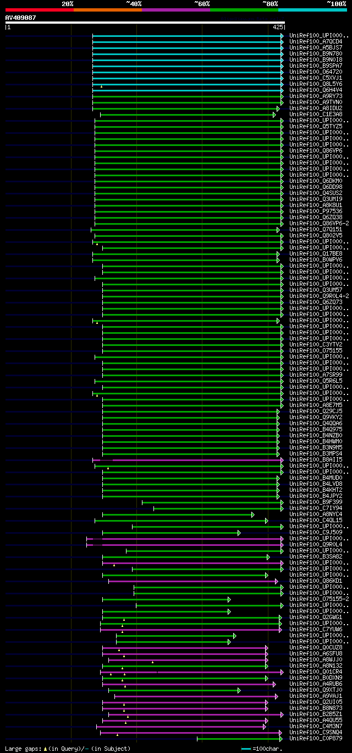
Task: Select the UniRef100_Q4SUS2 label
Action: click(316, 193)
